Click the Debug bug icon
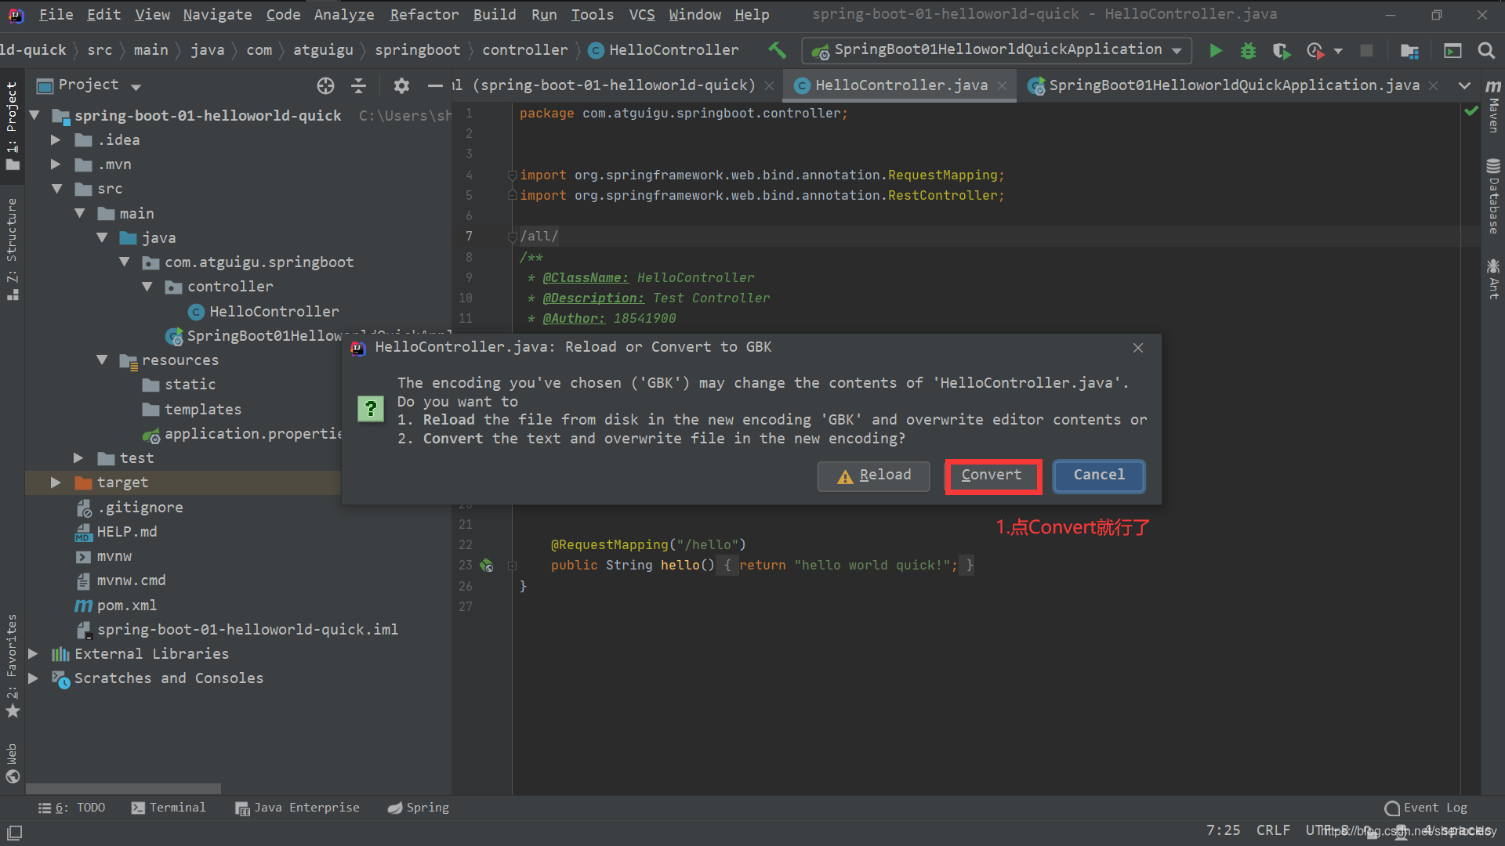The height and width of the screenshot is (846, 1505). tap(1248, 51)
